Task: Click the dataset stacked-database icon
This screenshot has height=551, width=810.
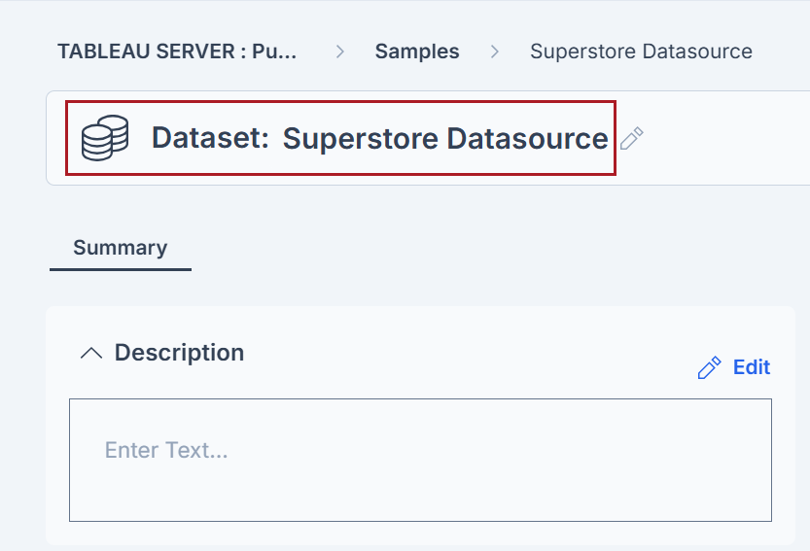Action: coord(105,138)
